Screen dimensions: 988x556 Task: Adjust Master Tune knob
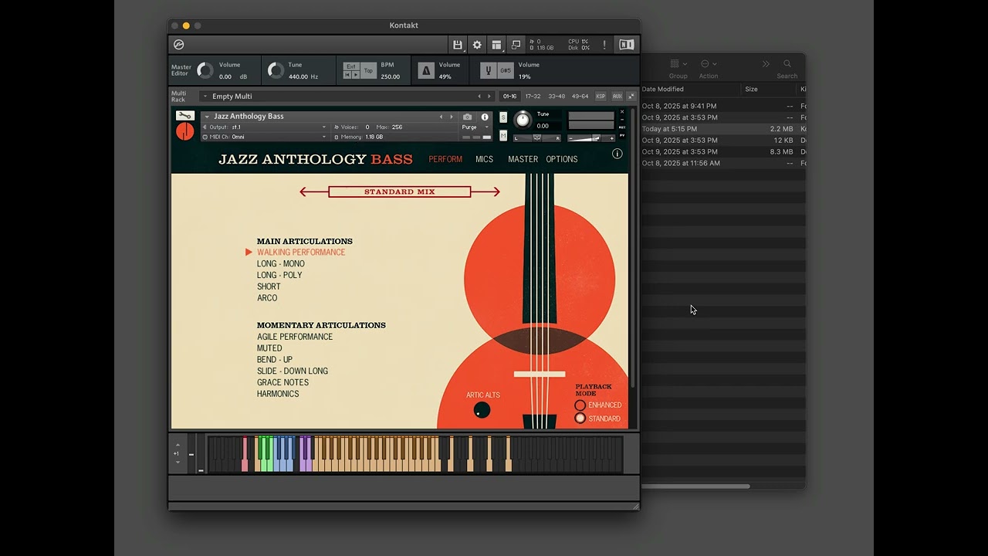(276, 71)
